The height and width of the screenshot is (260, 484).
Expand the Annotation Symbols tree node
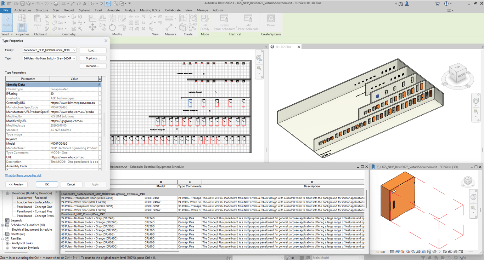tap(7, 248)
